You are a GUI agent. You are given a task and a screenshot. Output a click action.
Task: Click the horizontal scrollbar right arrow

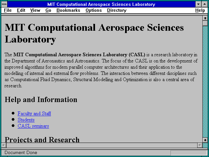200,145
